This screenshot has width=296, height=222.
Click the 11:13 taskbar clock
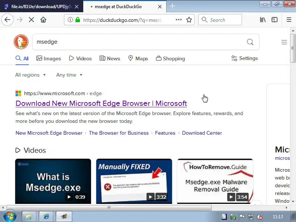[x=278, y=216]
